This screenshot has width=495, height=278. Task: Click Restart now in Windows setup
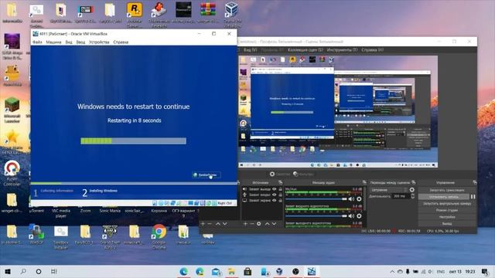[207, 175]
